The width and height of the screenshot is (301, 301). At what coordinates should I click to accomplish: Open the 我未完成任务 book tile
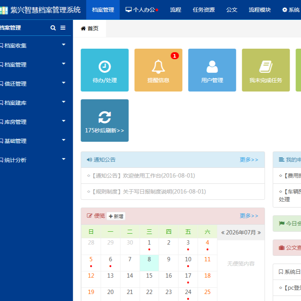pos(266,70)
